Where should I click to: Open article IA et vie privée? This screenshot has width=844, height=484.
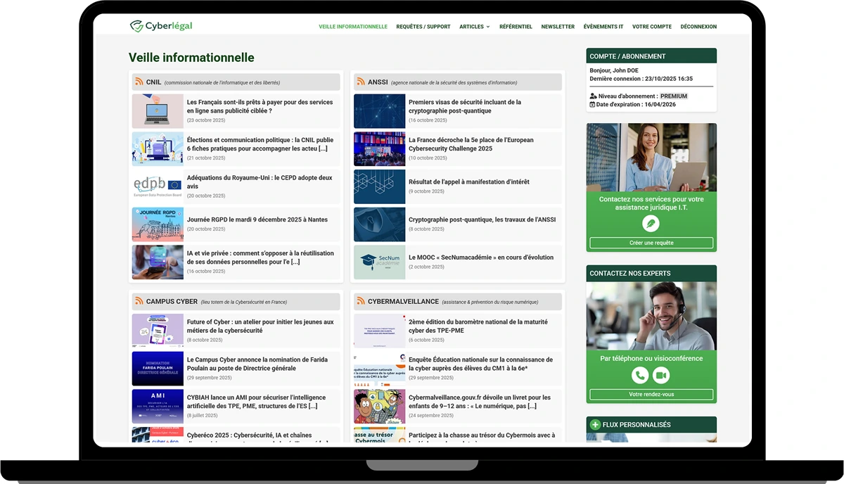tap(260, 257)
